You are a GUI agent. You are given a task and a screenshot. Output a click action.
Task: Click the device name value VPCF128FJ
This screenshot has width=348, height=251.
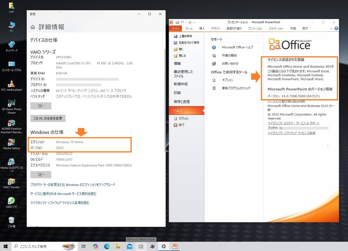[x=64, y=57]
